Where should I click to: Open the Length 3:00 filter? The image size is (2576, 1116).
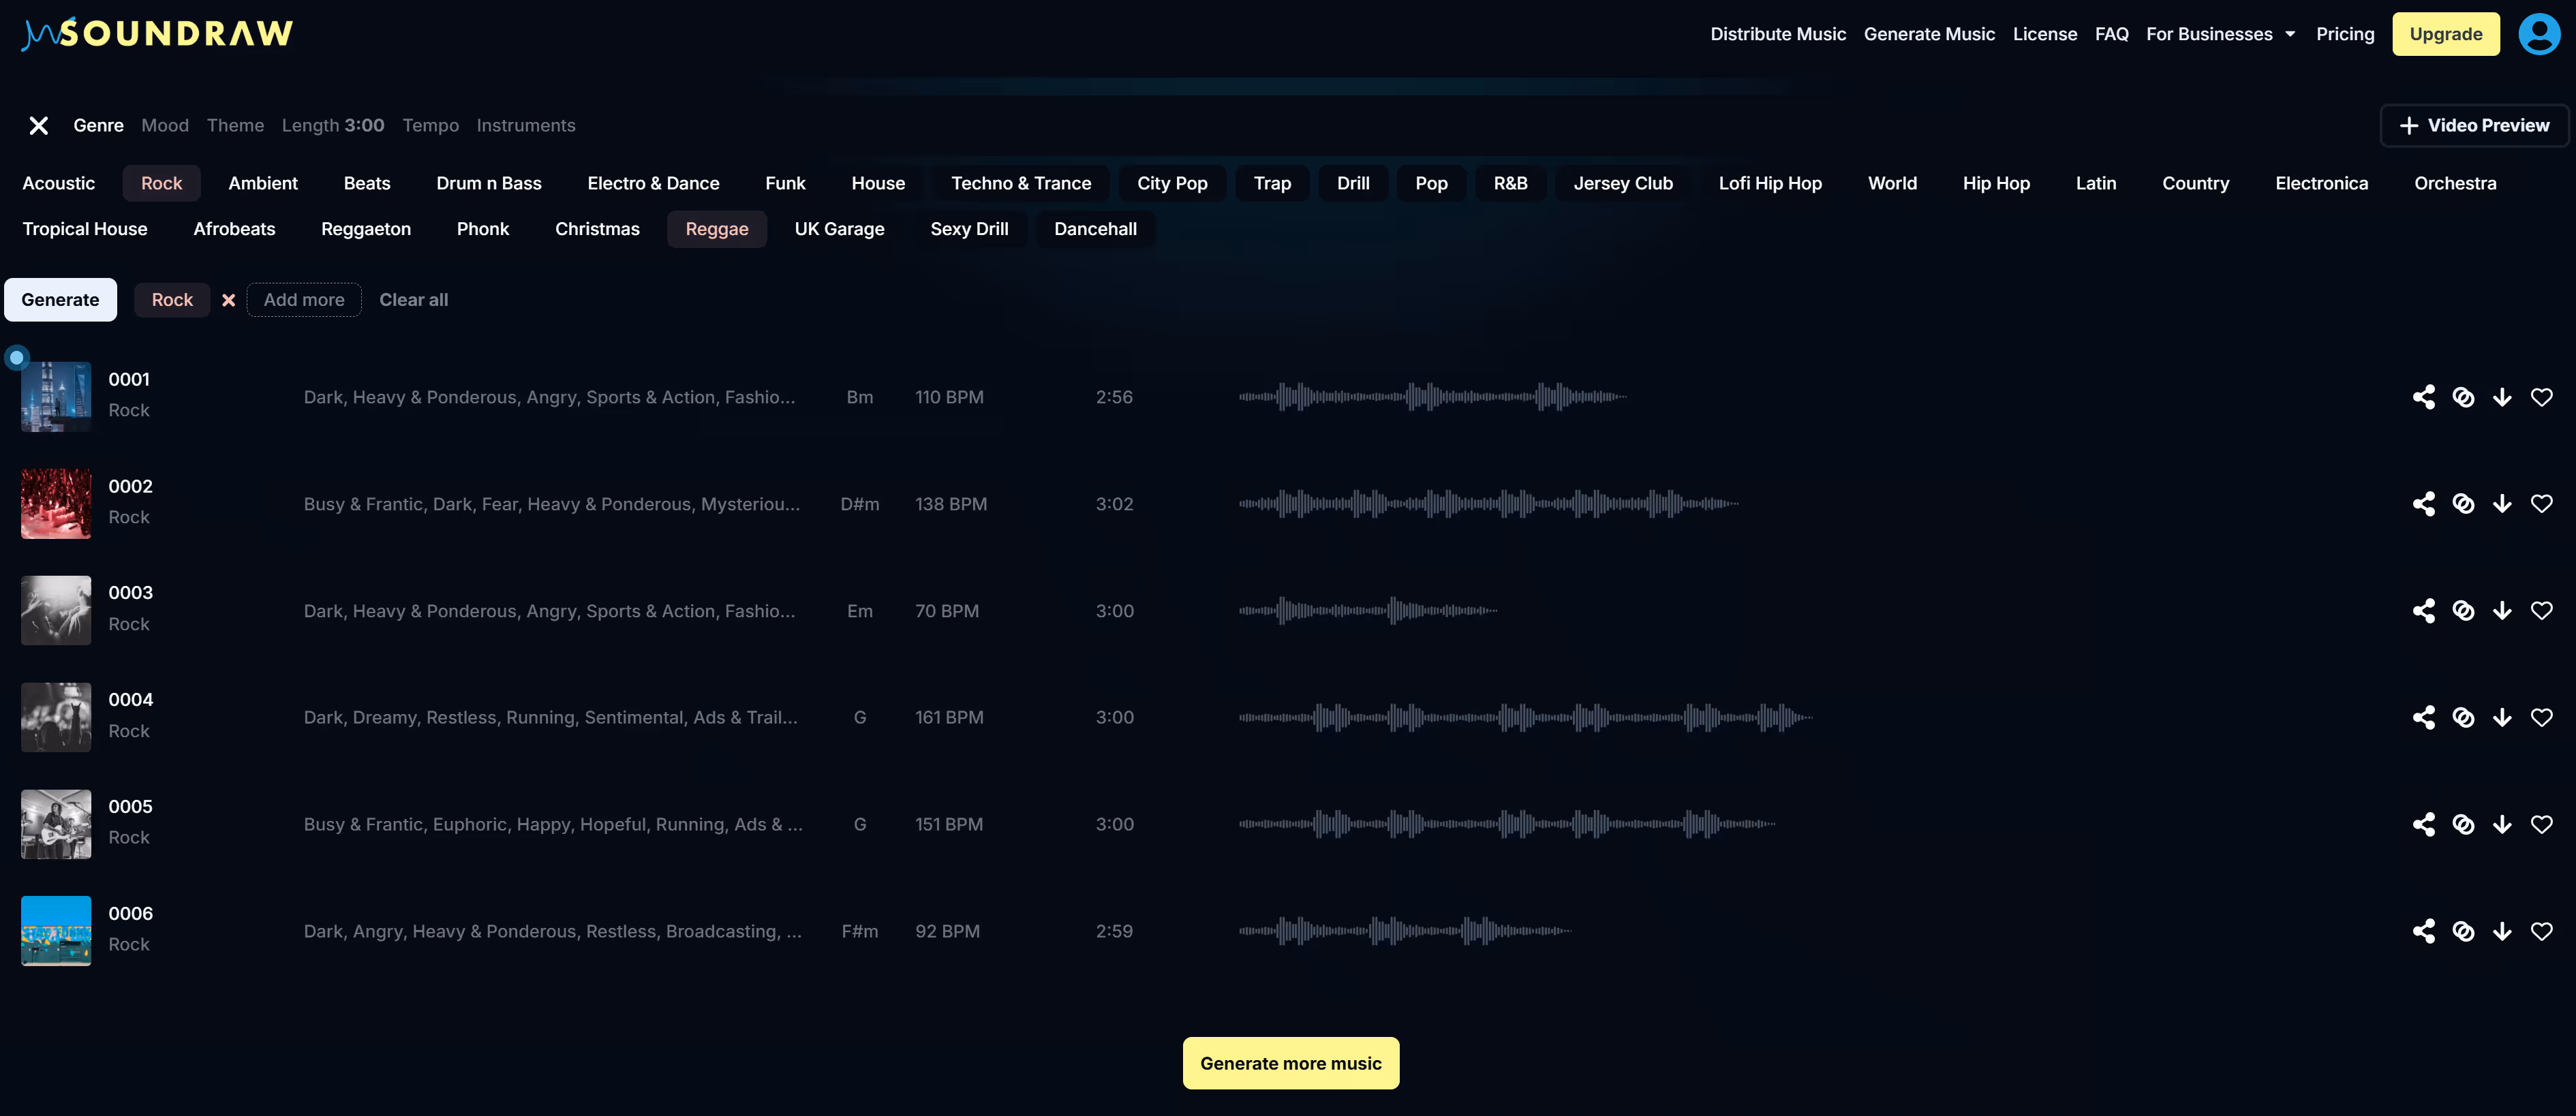pos(333,126)
